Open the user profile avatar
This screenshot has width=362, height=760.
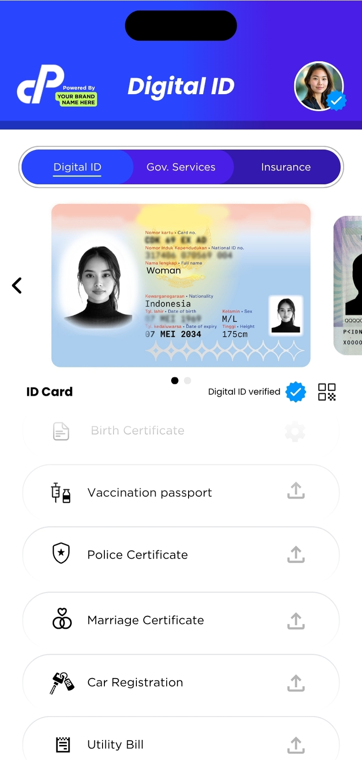tap(319, 86)
